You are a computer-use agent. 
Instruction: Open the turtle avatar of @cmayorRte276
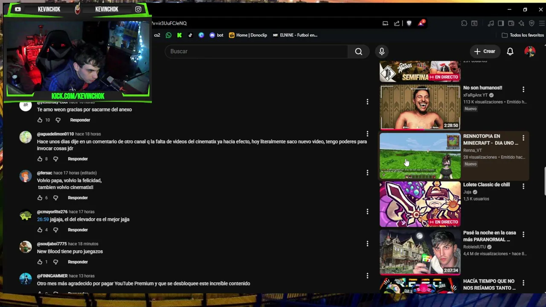click(x=26, y=215)
